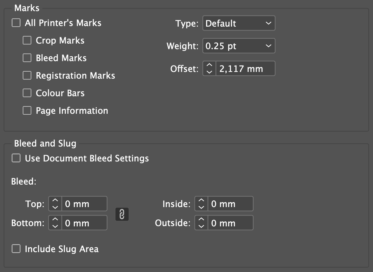This screenshot has height=272, width=373.
Task: Click the Top bleed stepper arrows
Action: coord(55,204)
